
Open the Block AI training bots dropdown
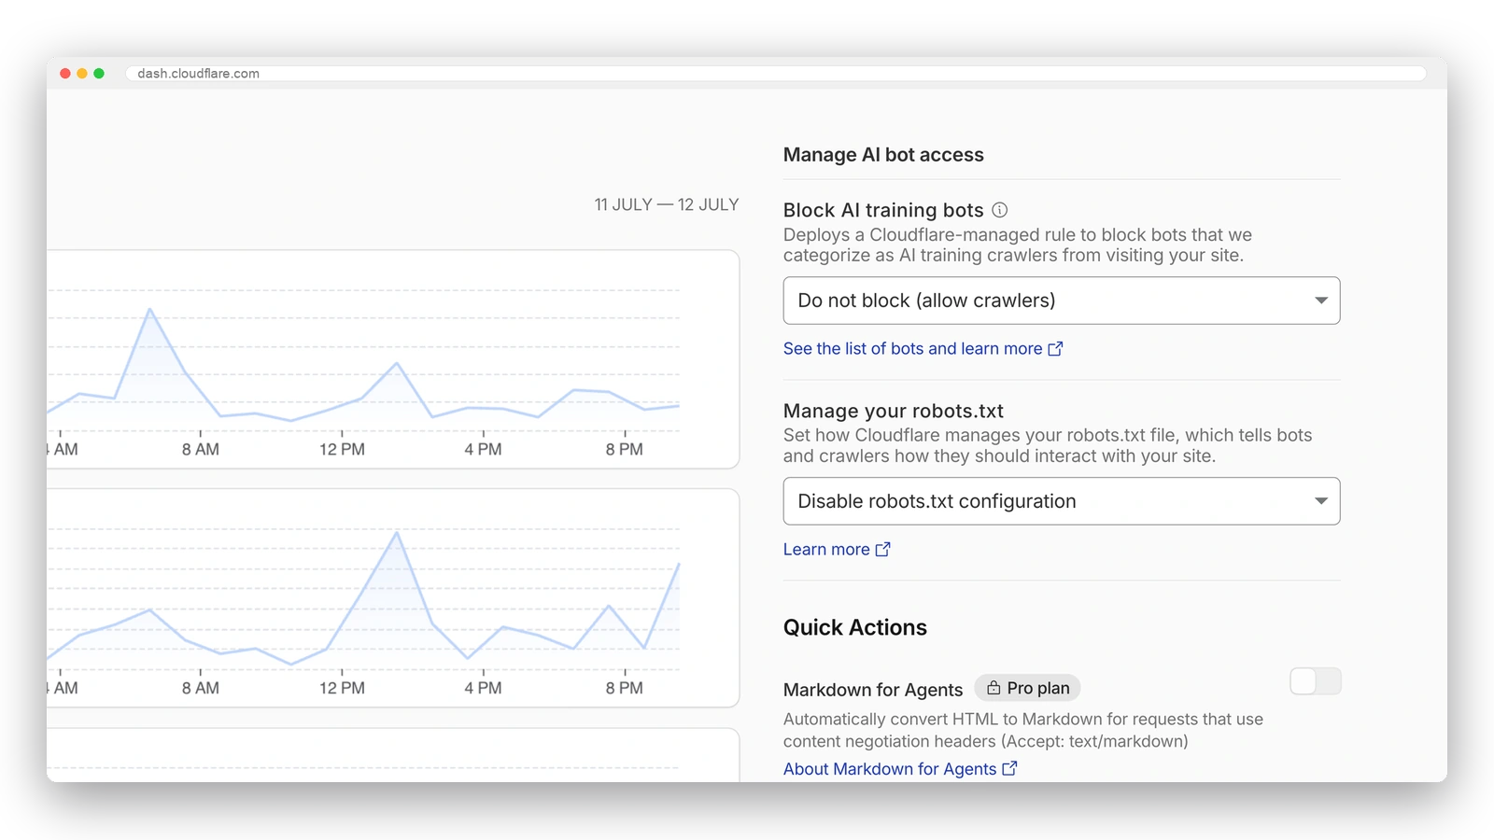tap(1062, 301)
